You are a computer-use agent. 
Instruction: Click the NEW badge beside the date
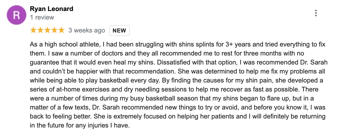click(119, 30)
